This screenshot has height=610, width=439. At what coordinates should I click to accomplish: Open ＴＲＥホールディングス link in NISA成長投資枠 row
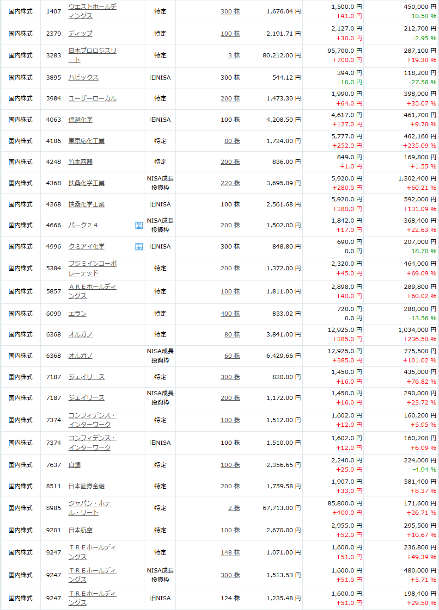tap(92, 575)
